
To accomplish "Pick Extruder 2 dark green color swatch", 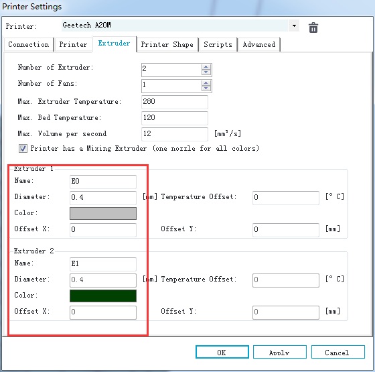I will click(103, 296).
